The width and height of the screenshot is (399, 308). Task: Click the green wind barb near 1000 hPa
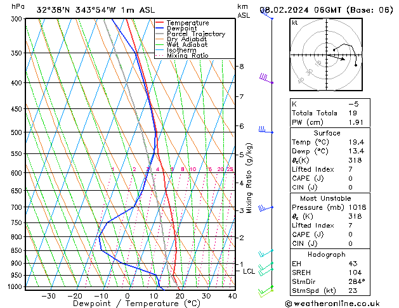click(265, 292)
